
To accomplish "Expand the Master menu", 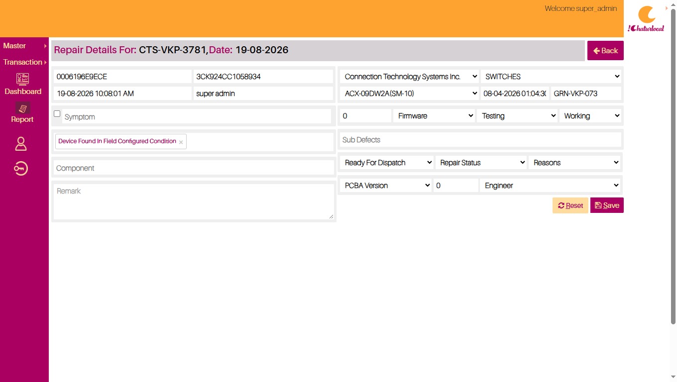I will [x=24, y=46].
